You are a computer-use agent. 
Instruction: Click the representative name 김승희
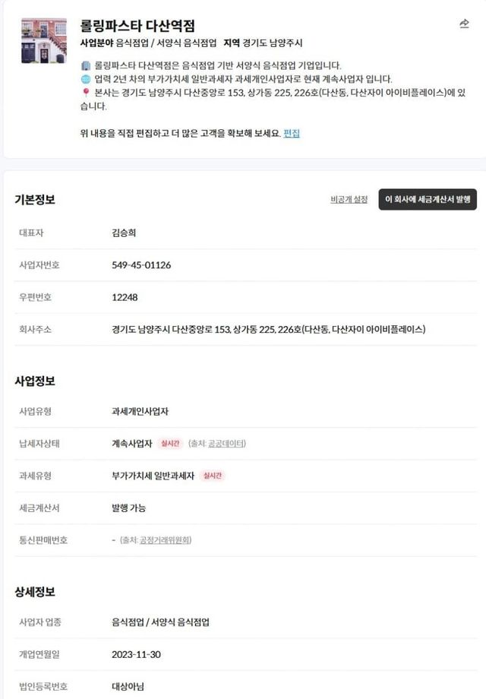click(124, 232)
